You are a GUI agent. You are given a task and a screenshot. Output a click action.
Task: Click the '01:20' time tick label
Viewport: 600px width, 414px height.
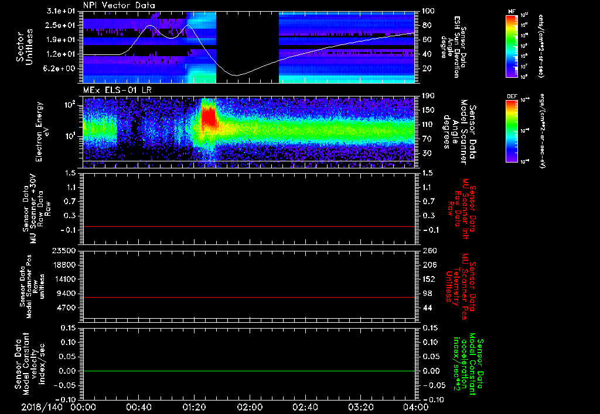pos(194,407)
